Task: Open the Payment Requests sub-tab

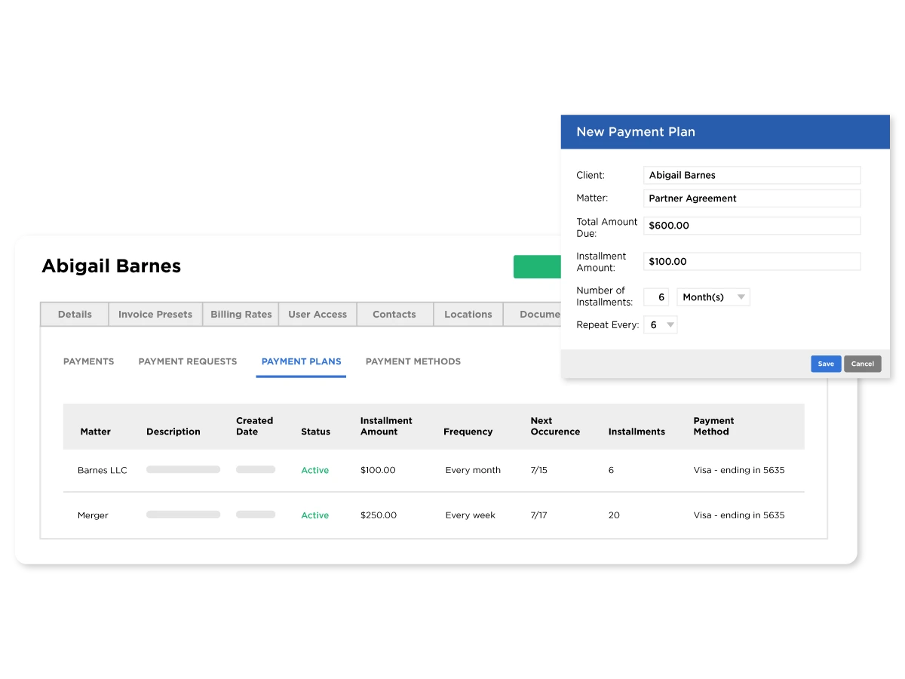Action: [188, 361]
